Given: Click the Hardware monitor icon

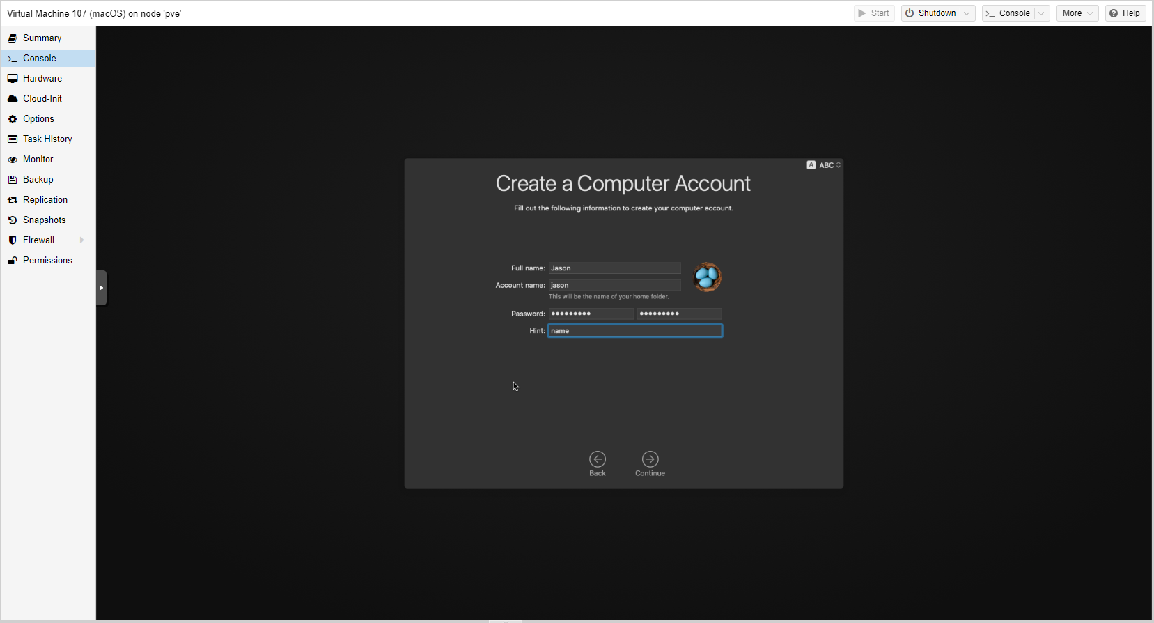Looking at the screenshot, I should click(13, 79).
